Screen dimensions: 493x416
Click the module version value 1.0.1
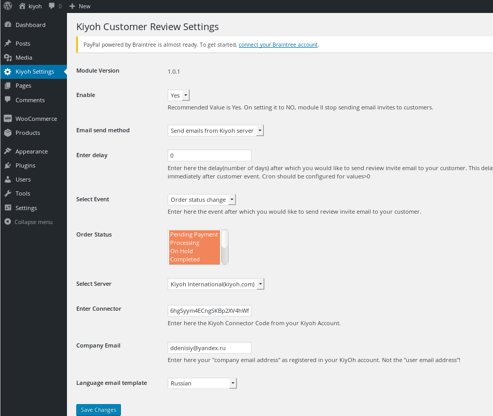click(x=173, y=72)
